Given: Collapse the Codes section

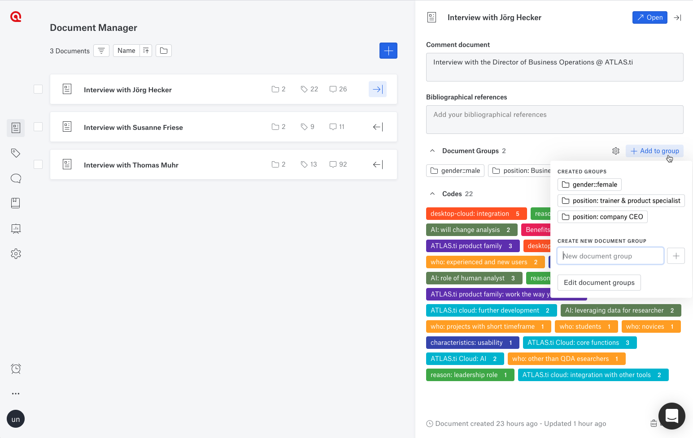Looking at the screenshot, I should tap(432, 193).
